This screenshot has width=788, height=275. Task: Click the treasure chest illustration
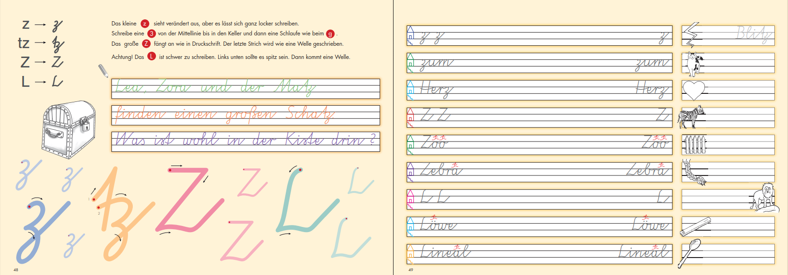click(x=69, y=129)
